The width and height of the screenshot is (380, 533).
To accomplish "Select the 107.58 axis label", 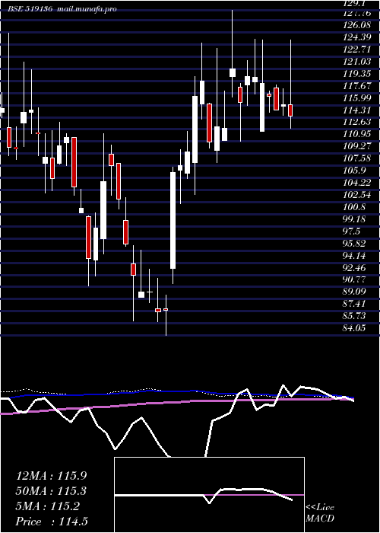I will pos(359,158).
